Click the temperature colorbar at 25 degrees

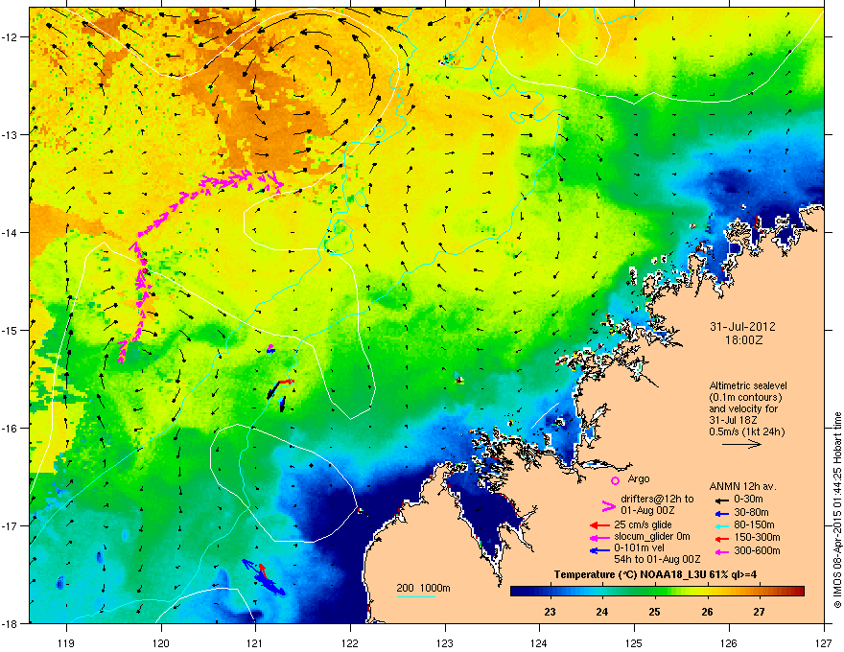tap(654, 592)
